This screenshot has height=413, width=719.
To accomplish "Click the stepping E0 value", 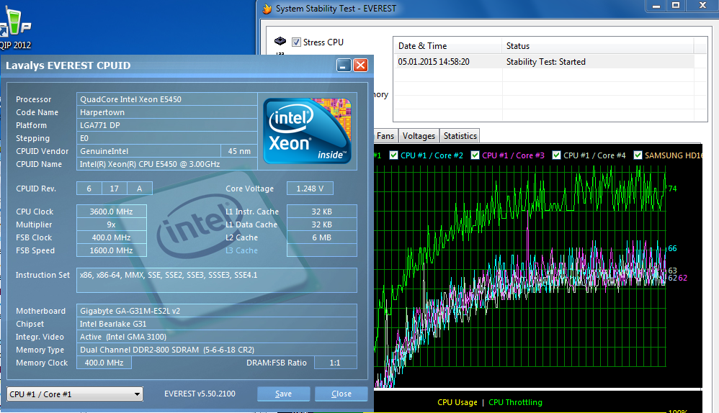I will (167, 138).
